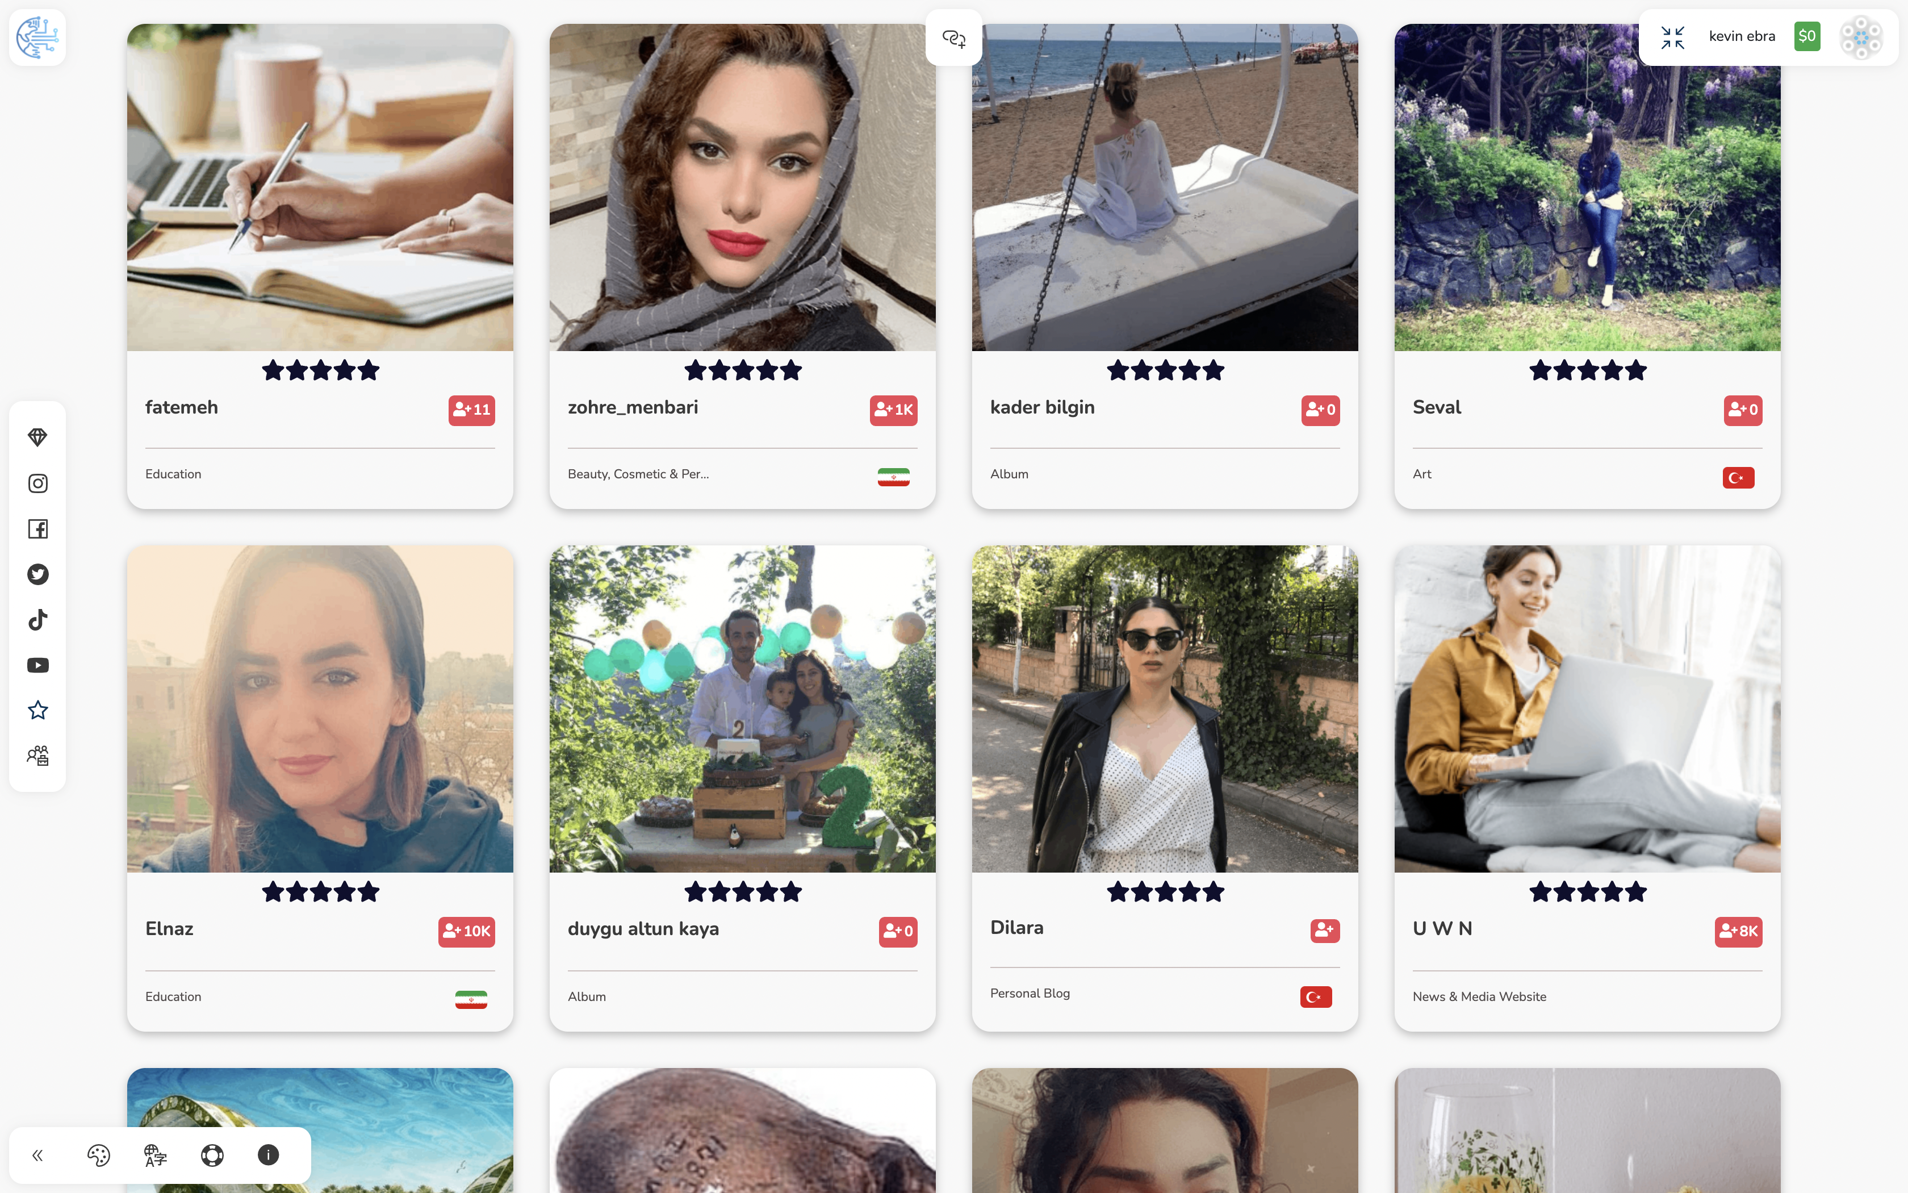Click the green $0 balance badge

pyautogui.click(x=1807, y=36)
